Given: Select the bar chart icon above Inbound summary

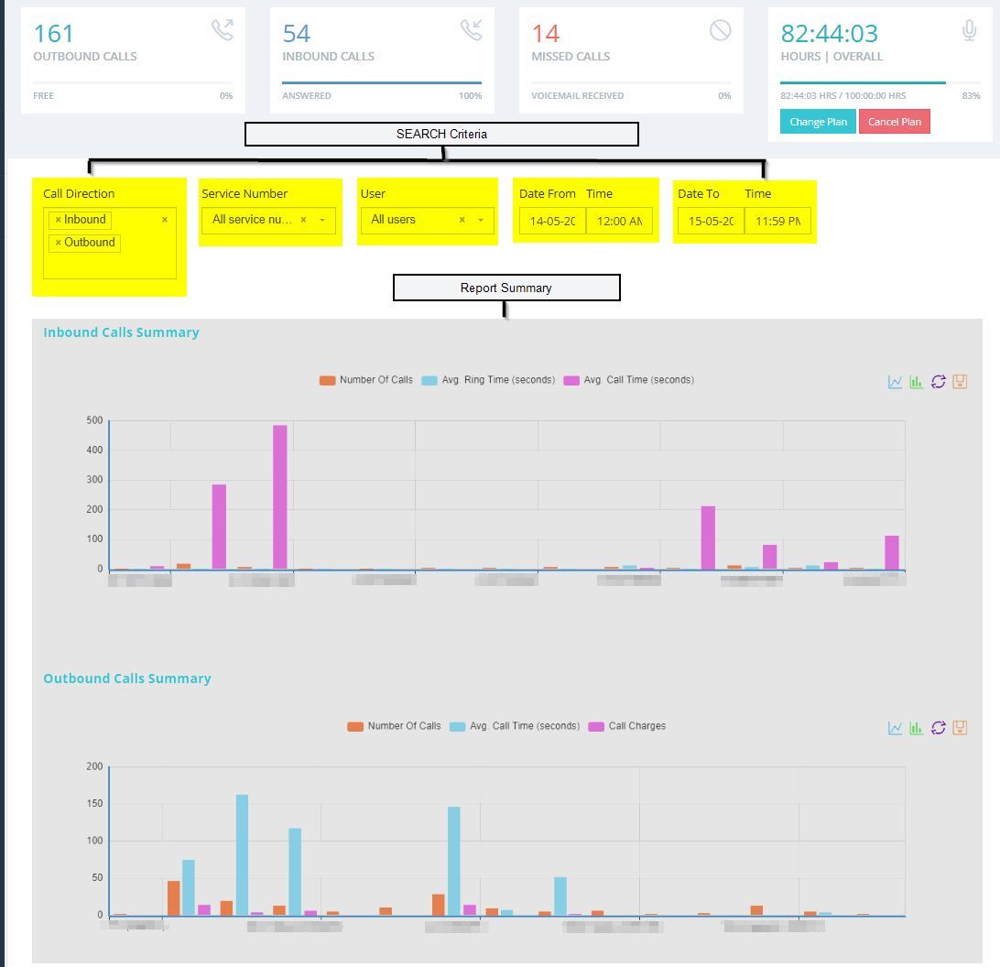Looking at the screenshot, I should point(917,382).
